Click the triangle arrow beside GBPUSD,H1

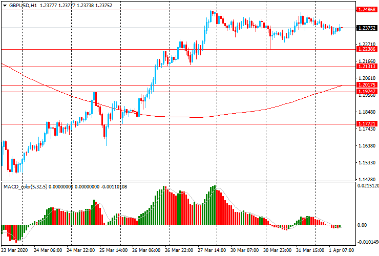(5, 5)
